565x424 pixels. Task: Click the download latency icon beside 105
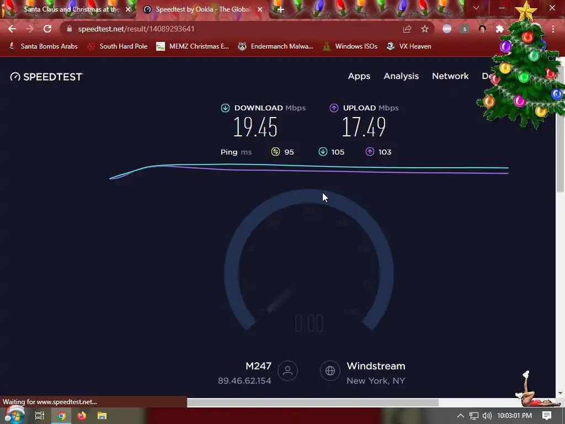point(323,152)
